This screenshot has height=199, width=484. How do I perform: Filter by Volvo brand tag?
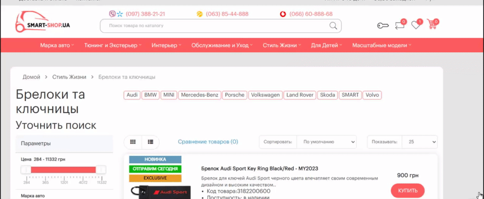click(x=372, y=95)
